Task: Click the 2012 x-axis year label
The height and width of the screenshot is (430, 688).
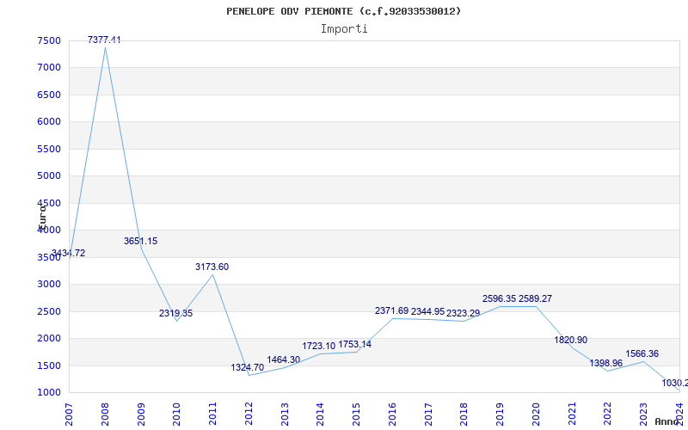Action: pyautogui.click(x=249, y=414)
